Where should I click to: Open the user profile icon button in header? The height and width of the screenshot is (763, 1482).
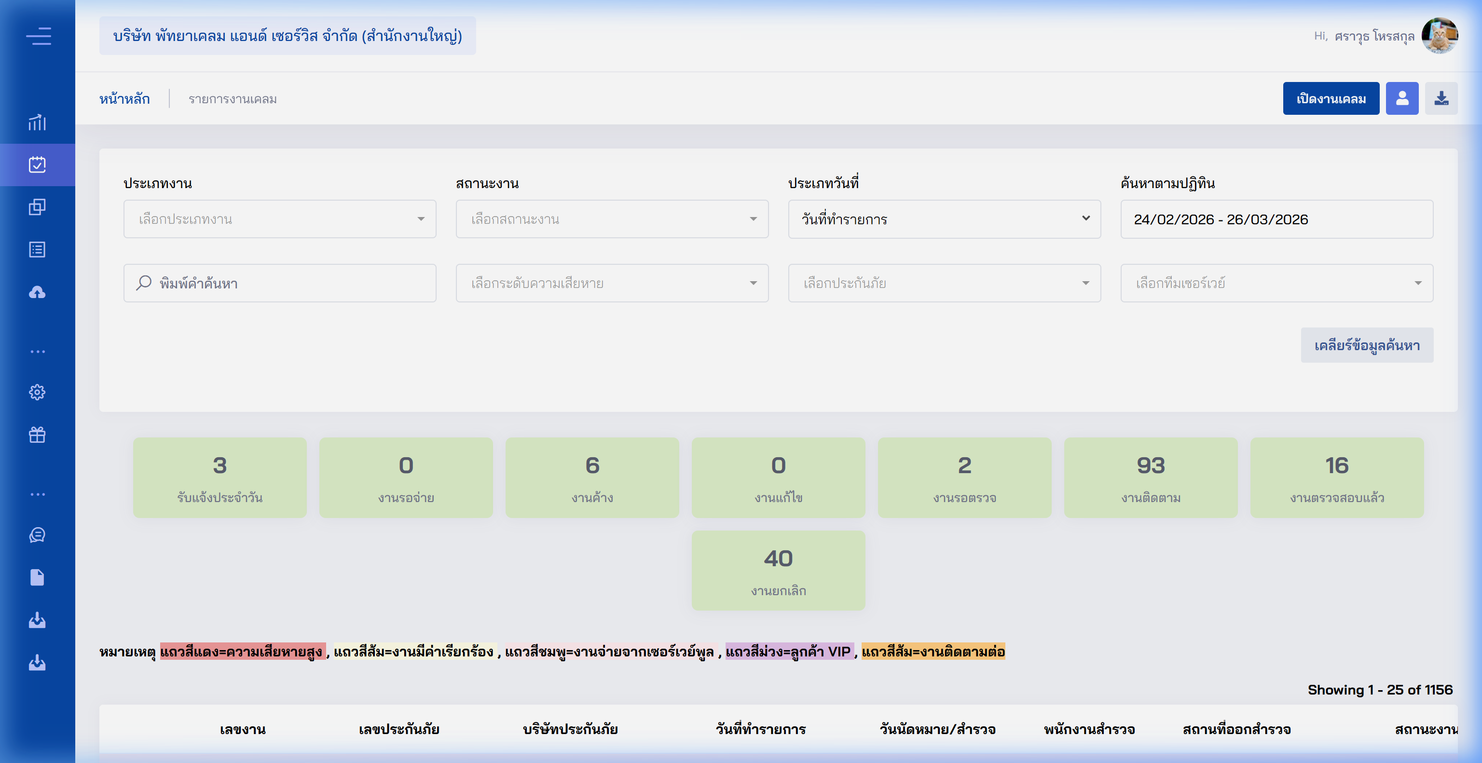(x=1402, y=98)
